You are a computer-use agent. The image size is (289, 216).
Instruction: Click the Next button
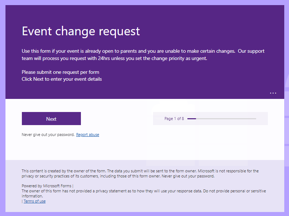tap(51, 119)
